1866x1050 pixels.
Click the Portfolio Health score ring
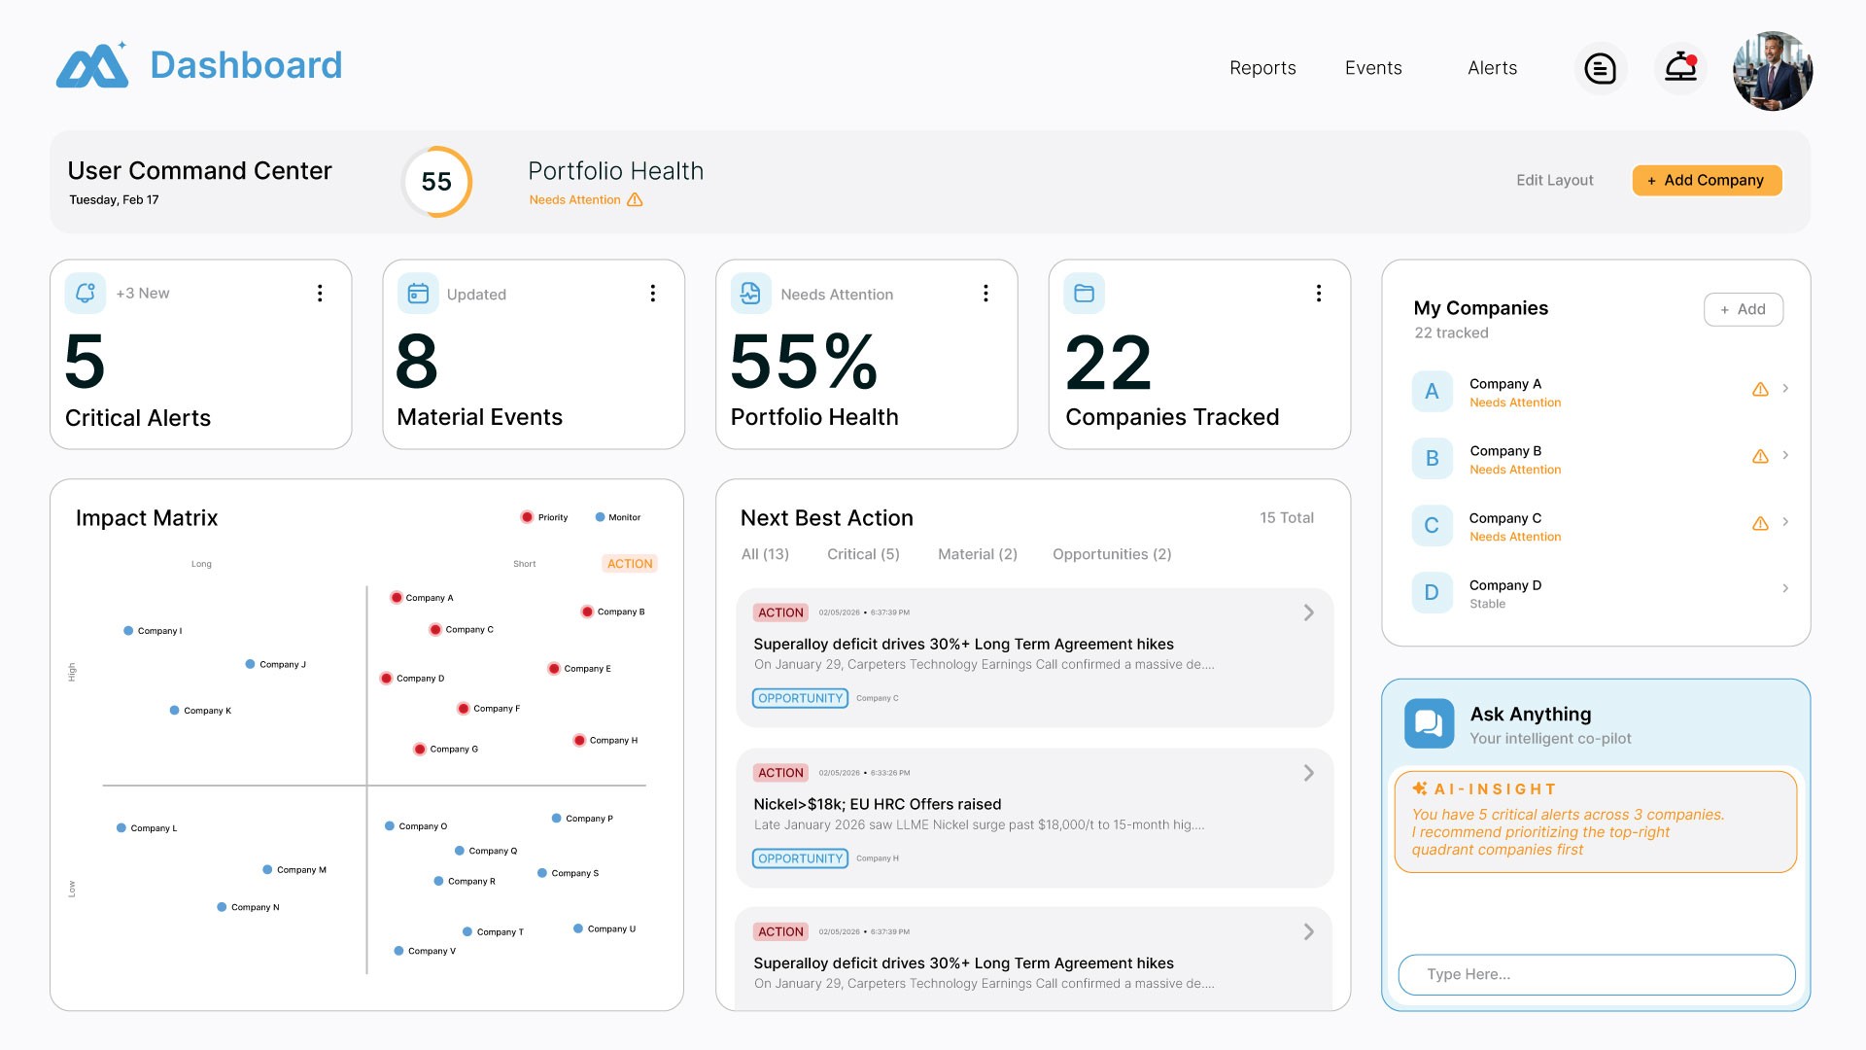coord(435,181)
